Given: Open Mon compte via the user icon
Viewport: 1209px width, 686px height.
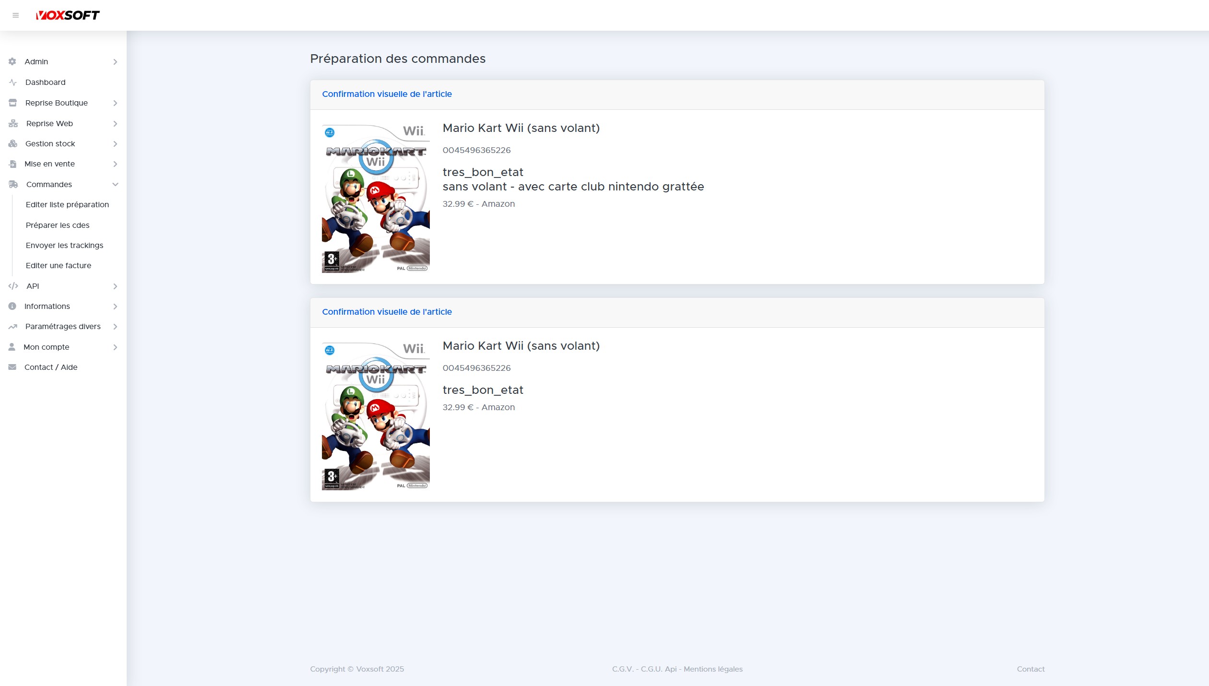Looking at the screenshot, I should 12,347.
